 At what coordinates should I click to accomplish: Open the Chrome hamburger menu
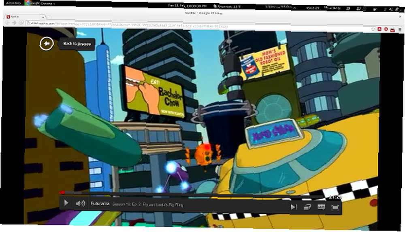click(400, 30)
